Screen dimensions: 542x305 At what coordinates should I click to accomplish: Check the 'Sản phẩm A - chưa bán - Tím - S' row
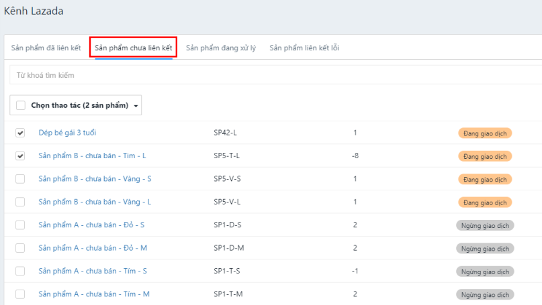pyautogui.click(x=20, y=271)
